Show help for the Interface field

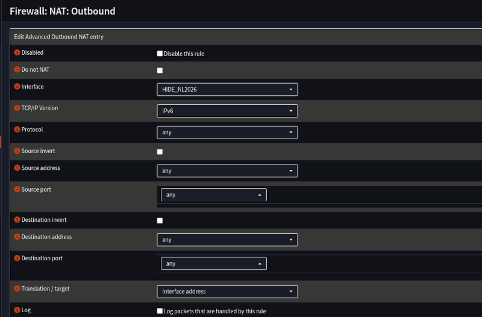(x=17, y=87)
